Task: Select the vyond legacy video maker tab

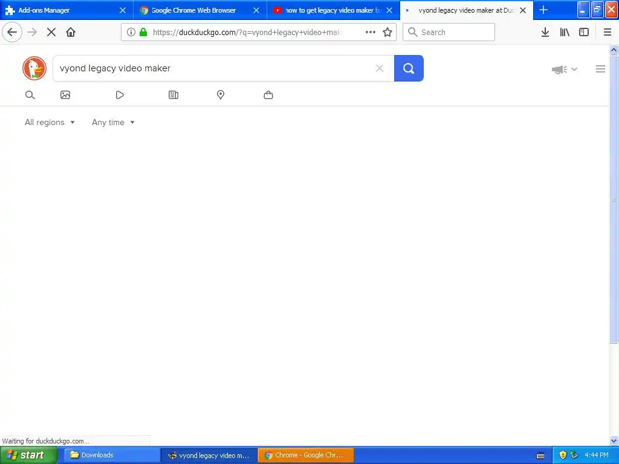Action: pos(467,10)
